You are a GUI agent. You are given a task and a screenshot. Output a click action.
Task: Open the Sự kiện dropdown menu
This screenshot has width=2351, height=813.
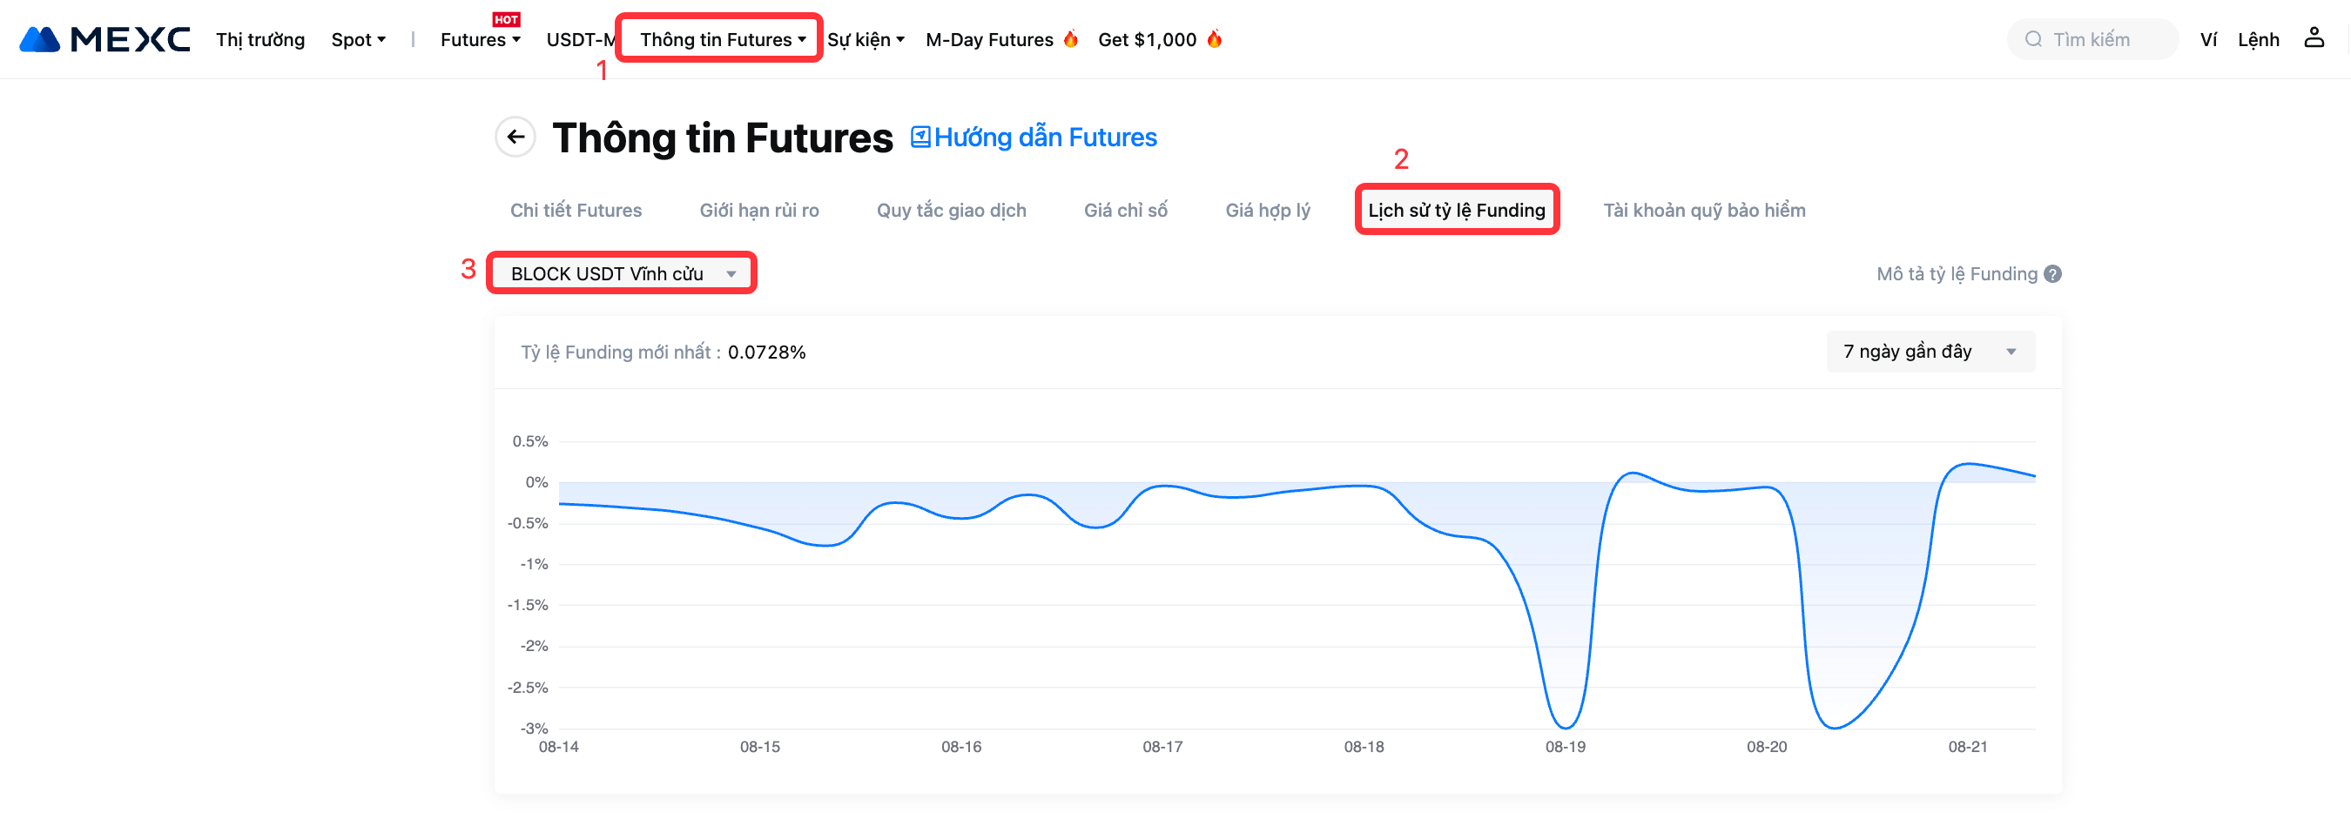click(866, 39)
